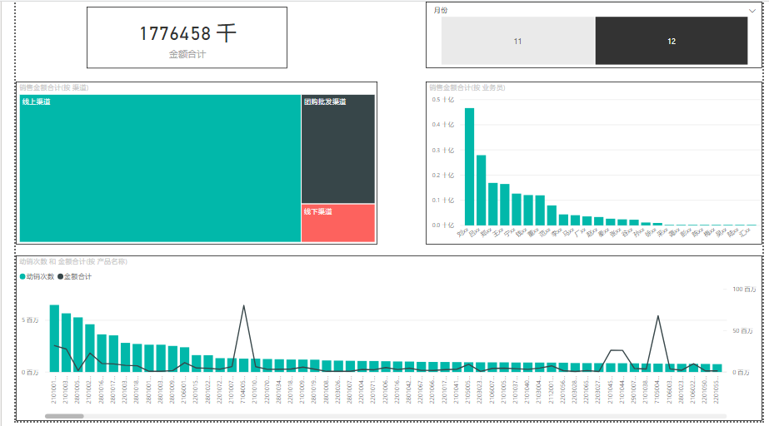Click the 王xx axis label in 业务员 chart
769x426 pixels.
tap(497, 232)
